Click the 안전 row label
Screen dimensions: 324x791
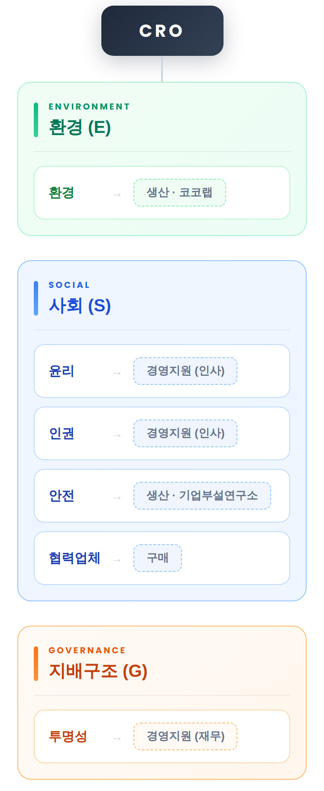[x=62, y=496]
